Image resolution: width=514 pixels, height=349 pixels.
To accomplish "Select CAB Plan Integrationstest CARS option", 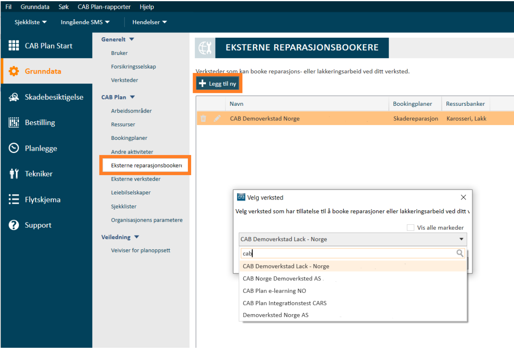I will [353, 303].
